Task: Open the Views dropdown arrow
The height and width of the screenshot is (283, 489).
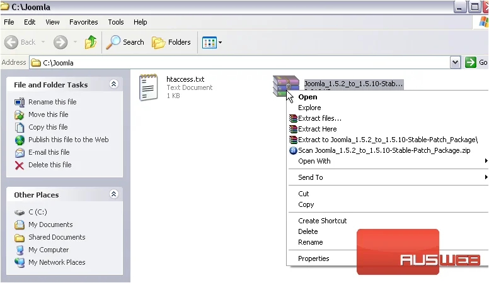Action: [220, 42]
